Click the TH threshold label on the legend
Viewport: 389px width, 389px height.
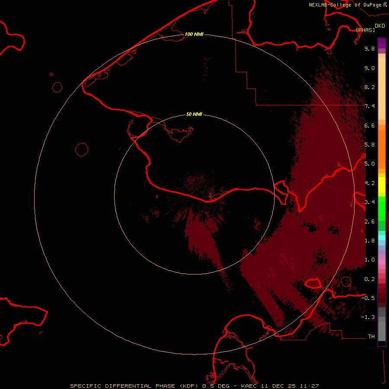click(371, 337)
